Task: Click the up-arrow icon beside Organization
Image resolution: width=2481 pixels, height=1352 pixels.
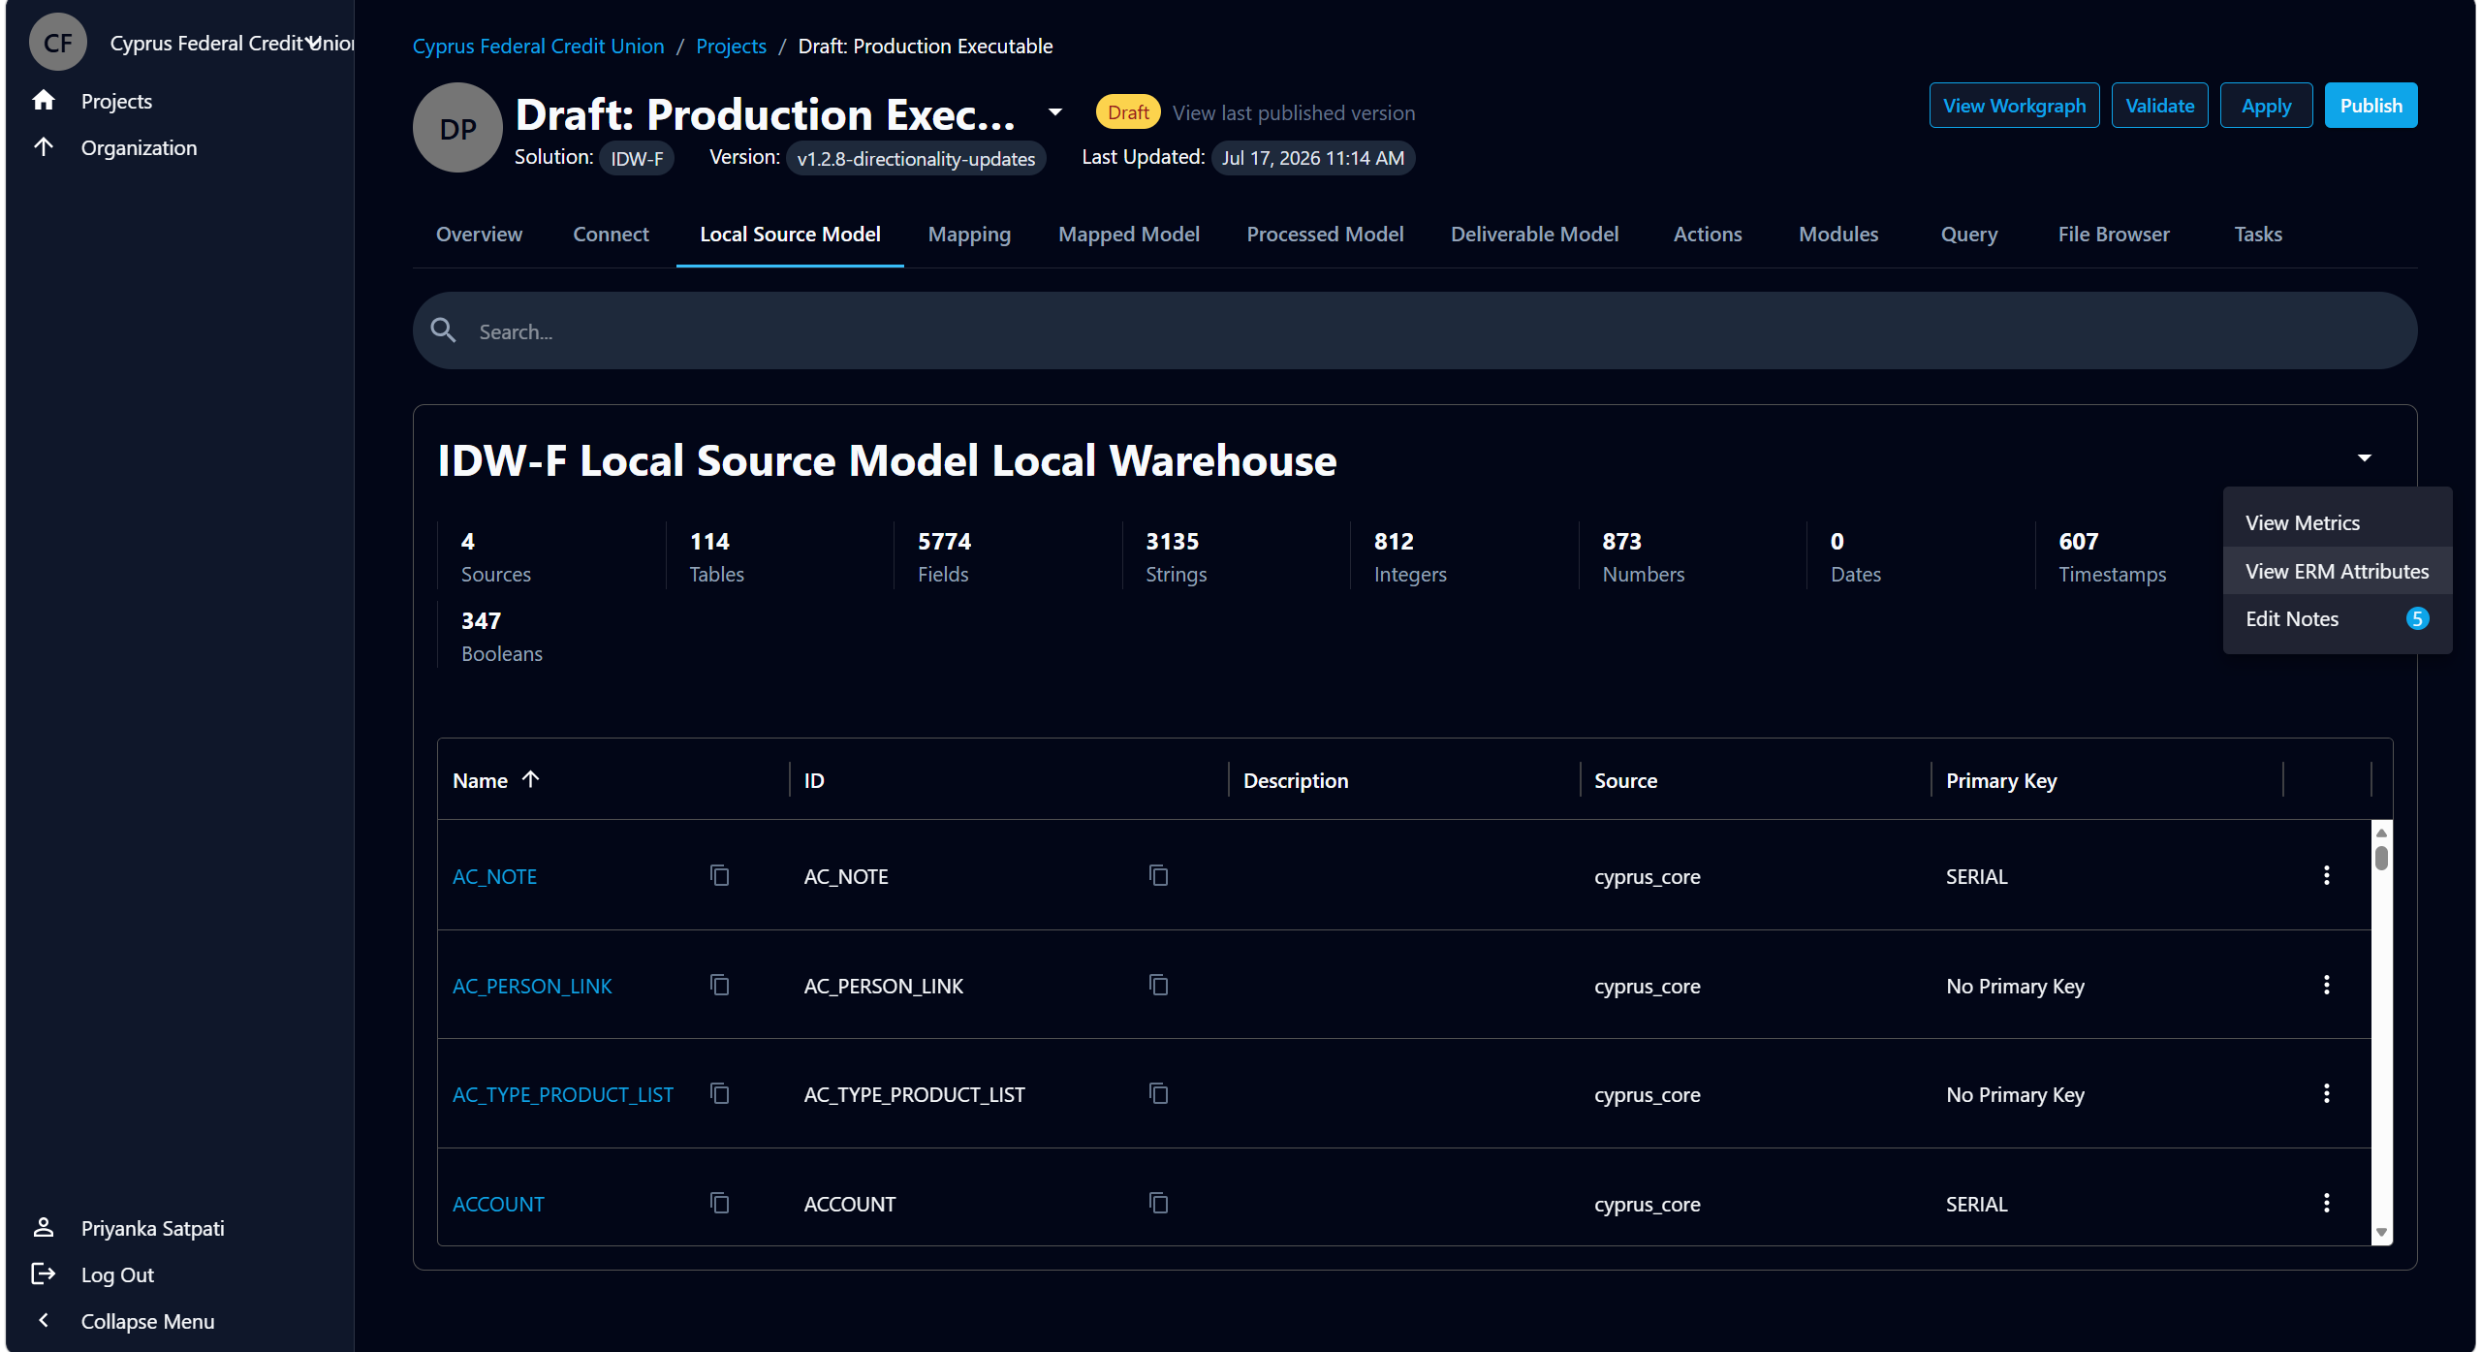Action: (44, 146)
